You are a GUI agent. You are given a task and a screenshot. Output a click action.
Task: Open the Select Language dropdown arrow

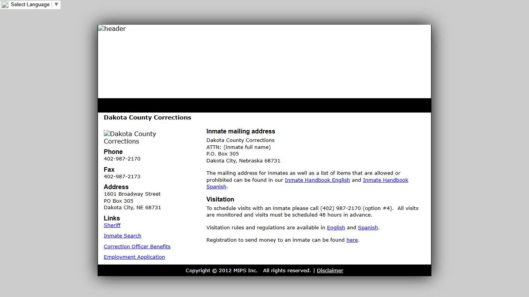pos(56,5)
